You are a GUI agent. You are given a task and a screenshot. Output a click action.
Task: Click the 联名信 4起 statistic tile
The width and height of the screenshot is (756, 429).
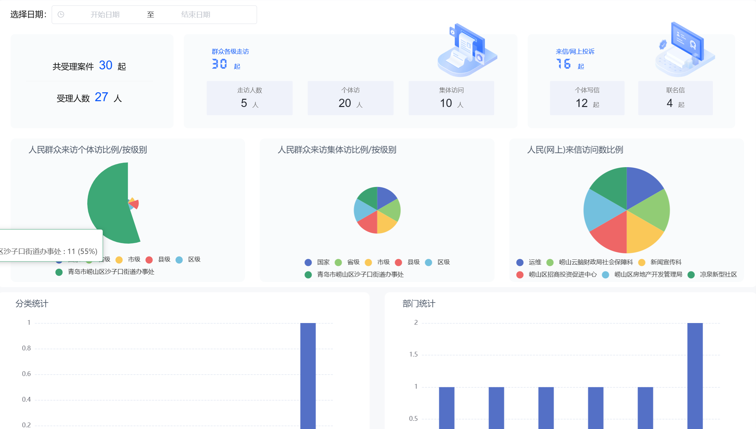coord(675,98)
